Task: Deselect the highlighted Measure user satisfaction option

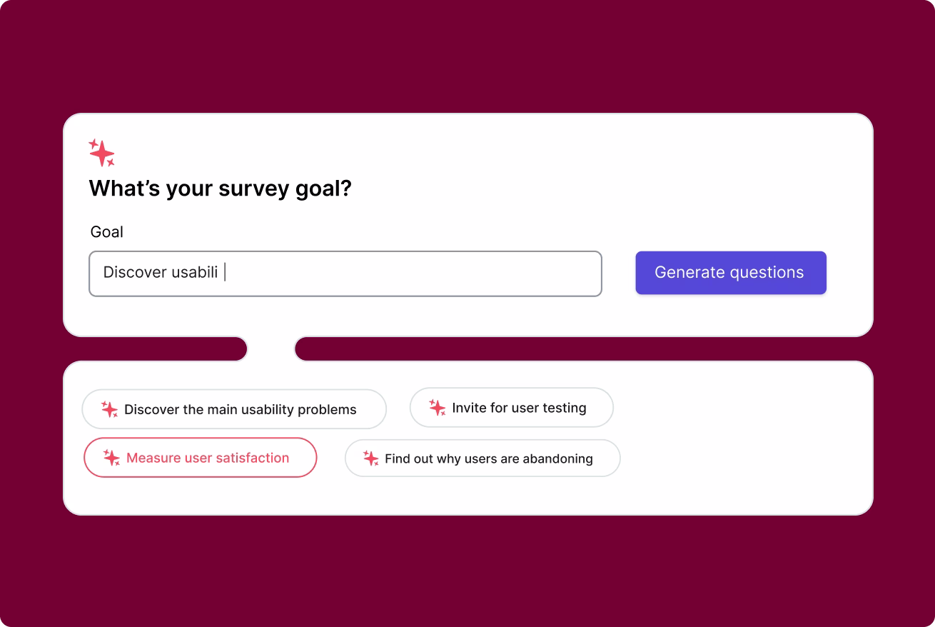Action: tap(200, 458)
